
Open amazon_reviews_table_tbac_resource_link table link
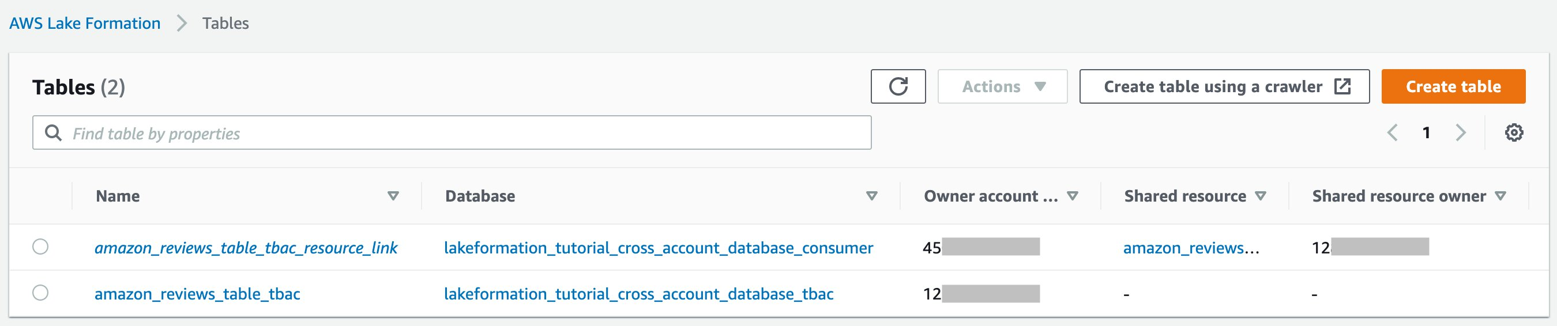[x=246, y=248]
